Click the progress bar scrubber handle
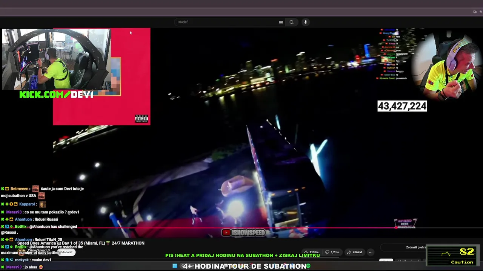 (x=395, y=227)
